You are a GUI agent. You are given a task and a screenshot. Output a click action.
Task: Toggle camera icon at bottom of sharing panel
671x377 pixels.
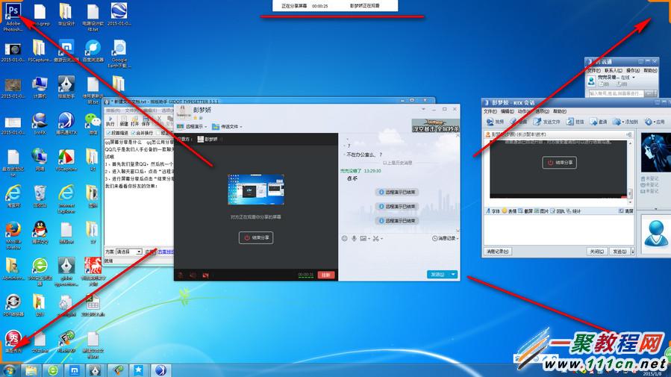pos(205,275)
